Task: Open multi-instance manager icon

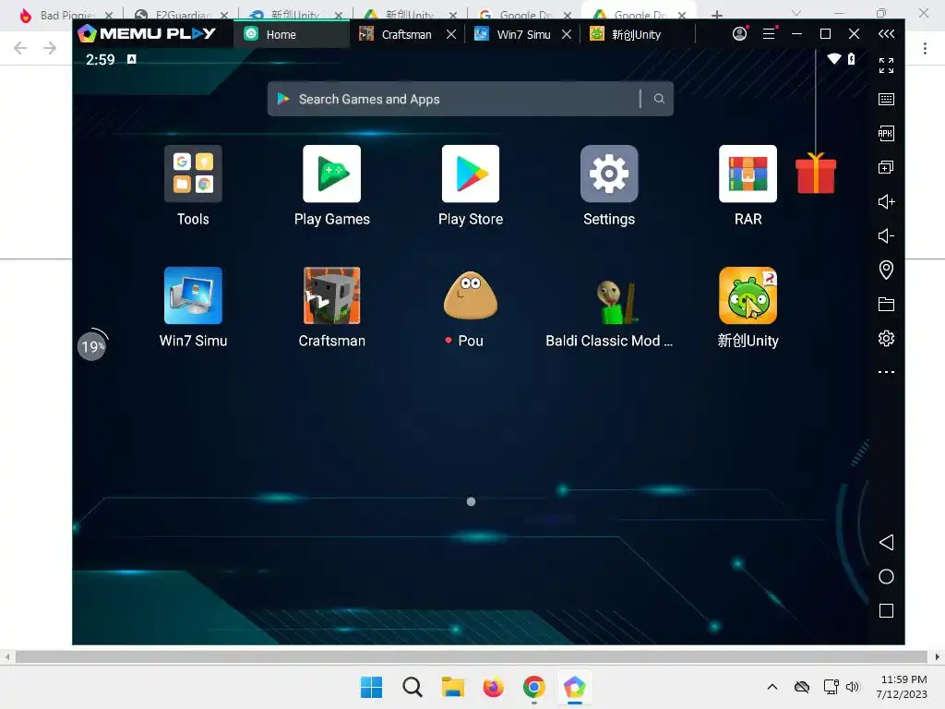Action: [886, 167]
